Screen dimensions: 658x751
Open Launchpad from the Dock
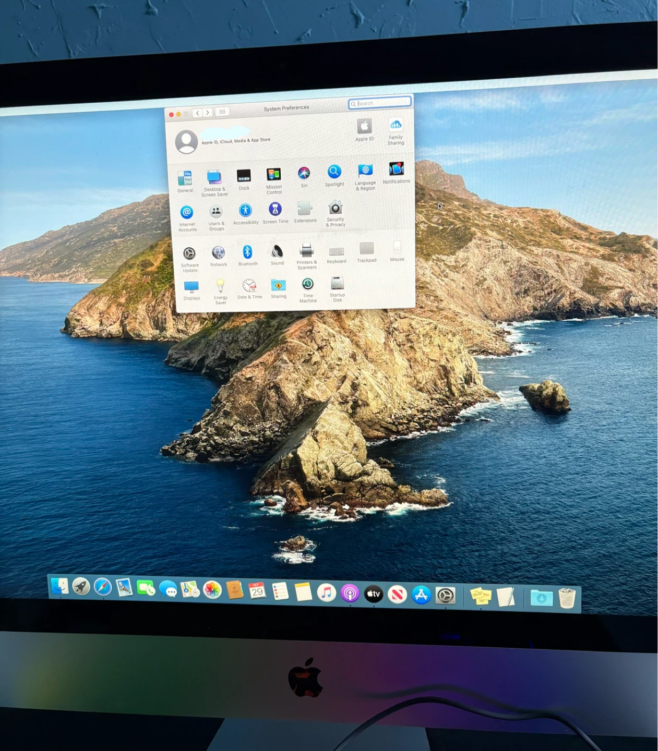pyautogui.click(x=81, y=587)
